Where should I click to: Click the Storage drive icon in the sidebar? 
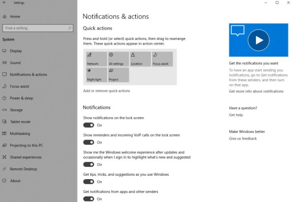point(4,110)
